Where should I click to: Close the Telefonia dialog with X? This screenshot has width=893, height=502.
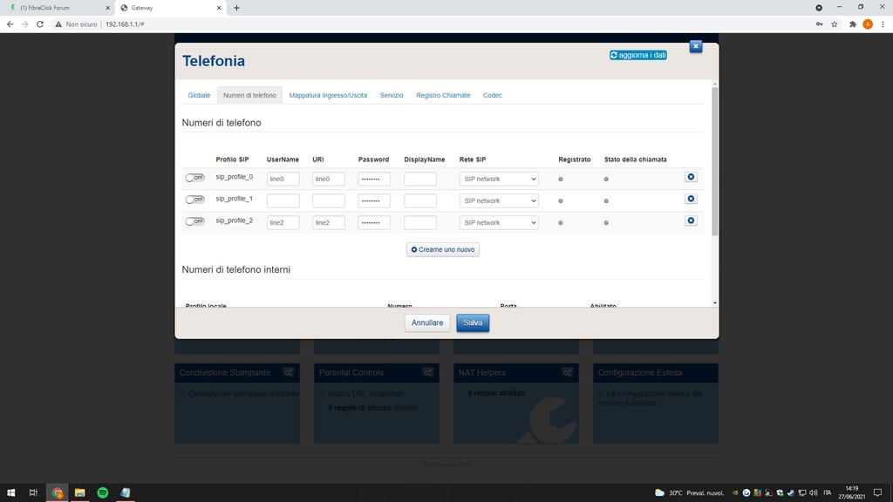coord(695,46)
